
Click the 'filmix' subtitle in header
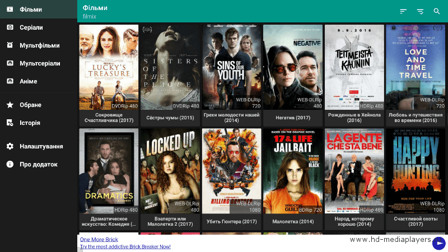(90, 17)
